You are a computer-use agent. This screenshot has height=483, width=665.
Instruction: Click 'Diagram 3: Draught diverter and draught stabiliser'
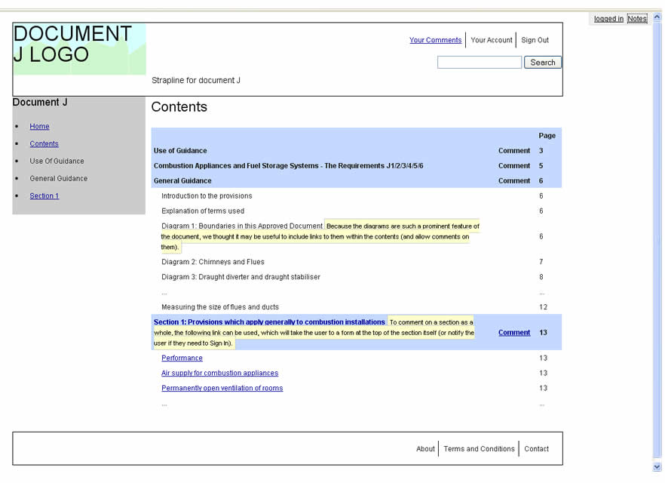241,277
